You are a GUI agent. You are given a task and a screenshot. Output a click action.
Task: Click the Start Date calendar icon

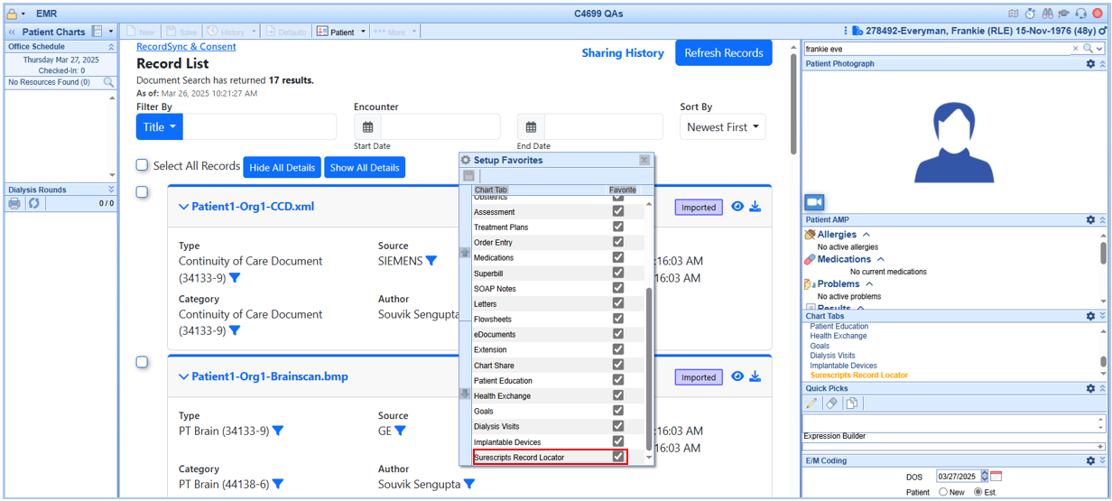(x=368, y=127)
